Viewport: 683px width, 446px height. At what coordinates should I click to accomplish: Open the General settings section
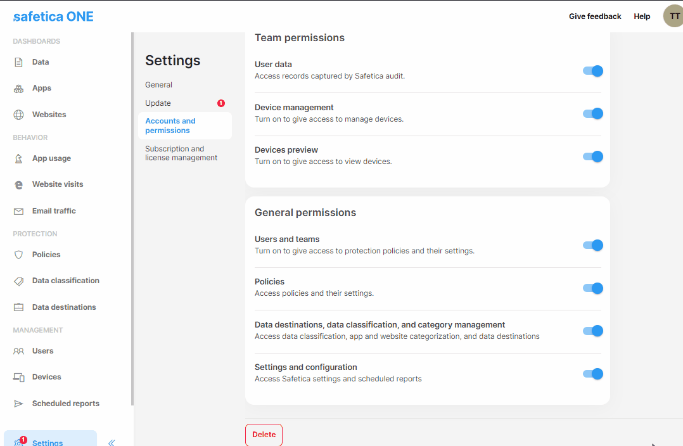(x=158, y=85)
